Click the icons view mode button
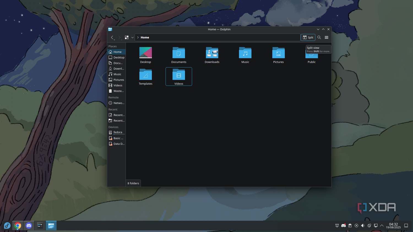Screen dimensions: 413x232 [127, 37]
